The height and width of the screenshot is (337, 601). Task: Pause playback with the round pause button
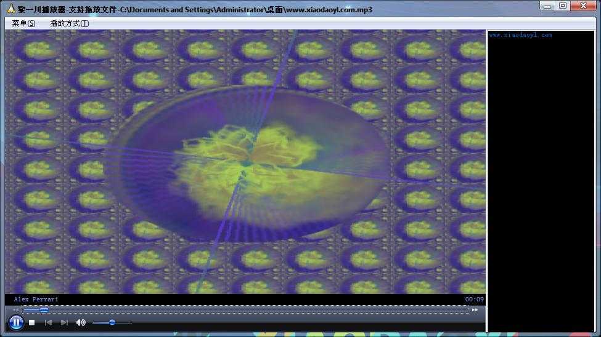pyautogui.click(x=16, y=322)
